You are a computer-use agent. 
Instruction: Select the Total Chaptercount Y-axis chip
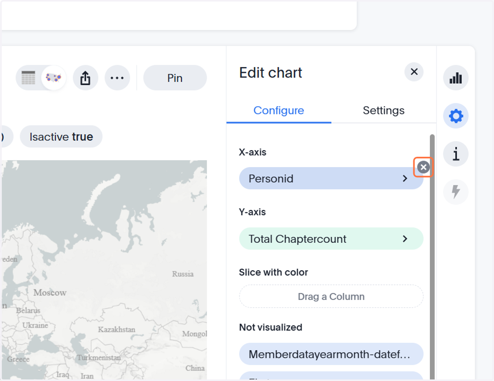[x=331, y=239]
